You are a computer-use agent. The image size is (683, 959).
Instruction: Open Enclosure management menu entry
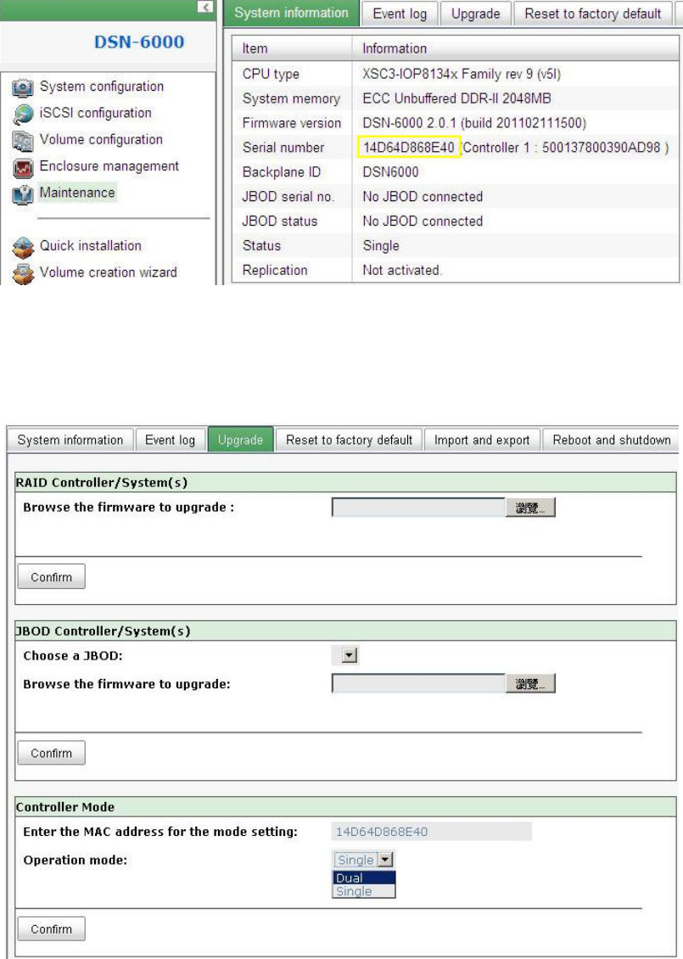(109, 165)
